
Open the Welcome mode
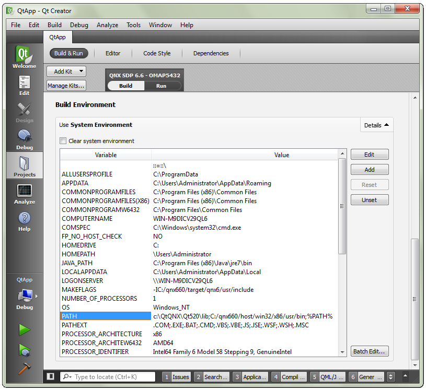[24, 57]
